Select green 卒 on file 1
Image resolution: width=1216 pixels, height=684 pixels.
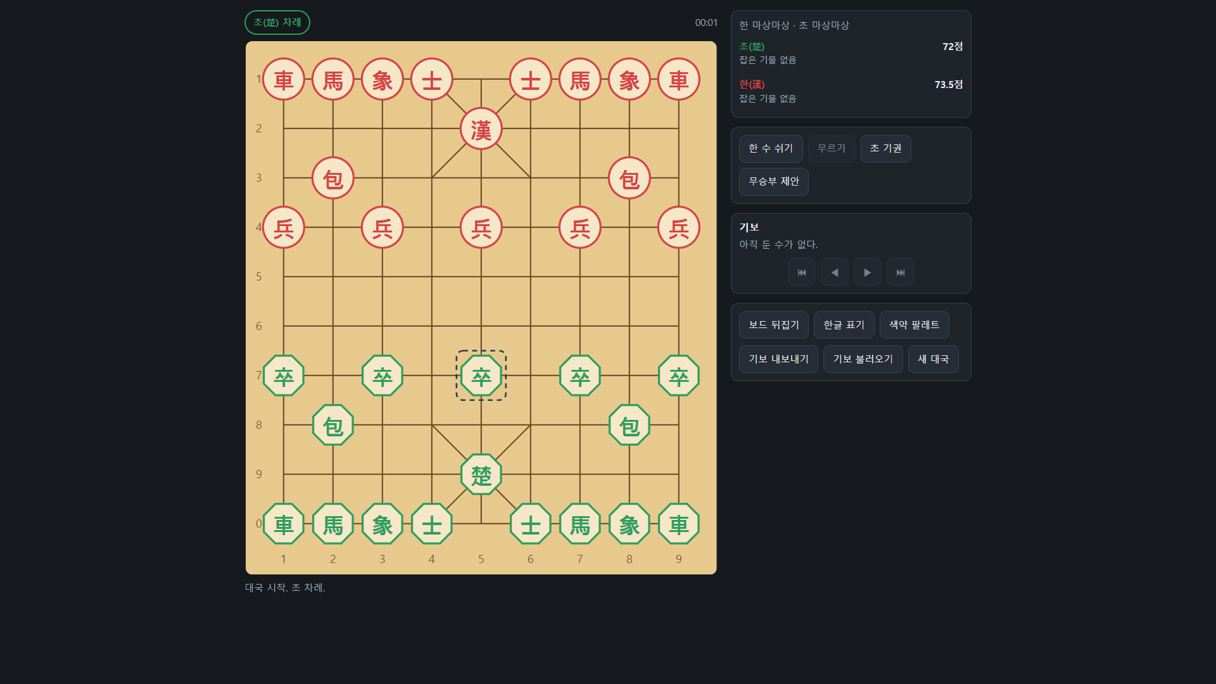pos(283,376)
